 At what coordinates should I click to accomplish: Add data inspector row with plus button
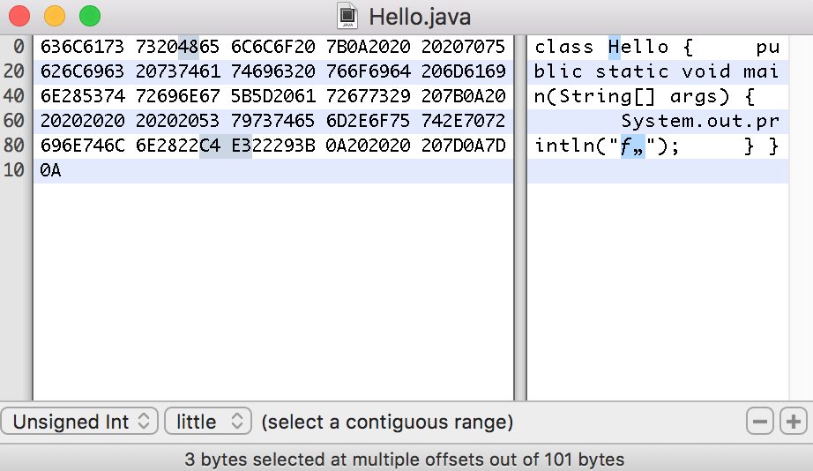coord(793,422)
